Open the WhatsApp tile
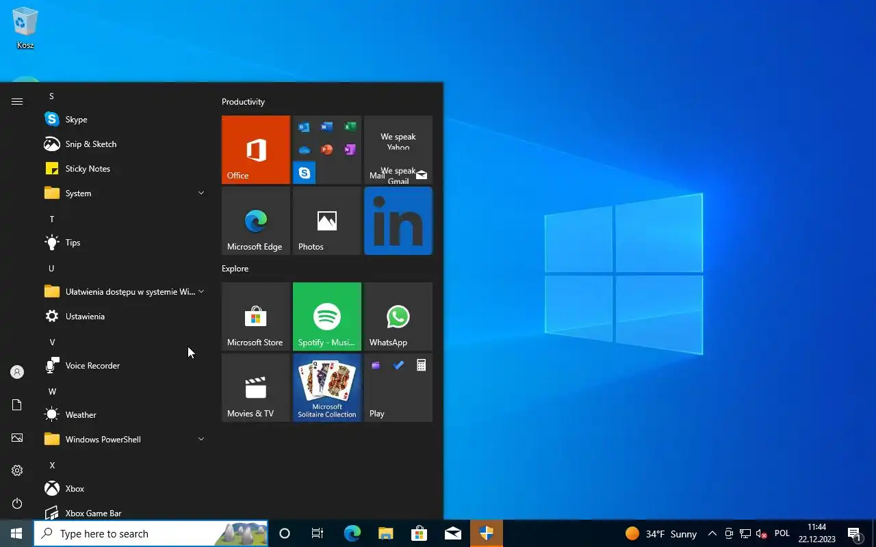Screen dimensions: 876x547 click(398, 317)
